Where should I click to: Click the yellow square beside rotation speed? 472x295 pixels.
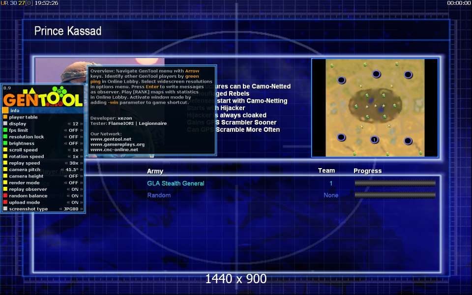[x=5, y=156]
